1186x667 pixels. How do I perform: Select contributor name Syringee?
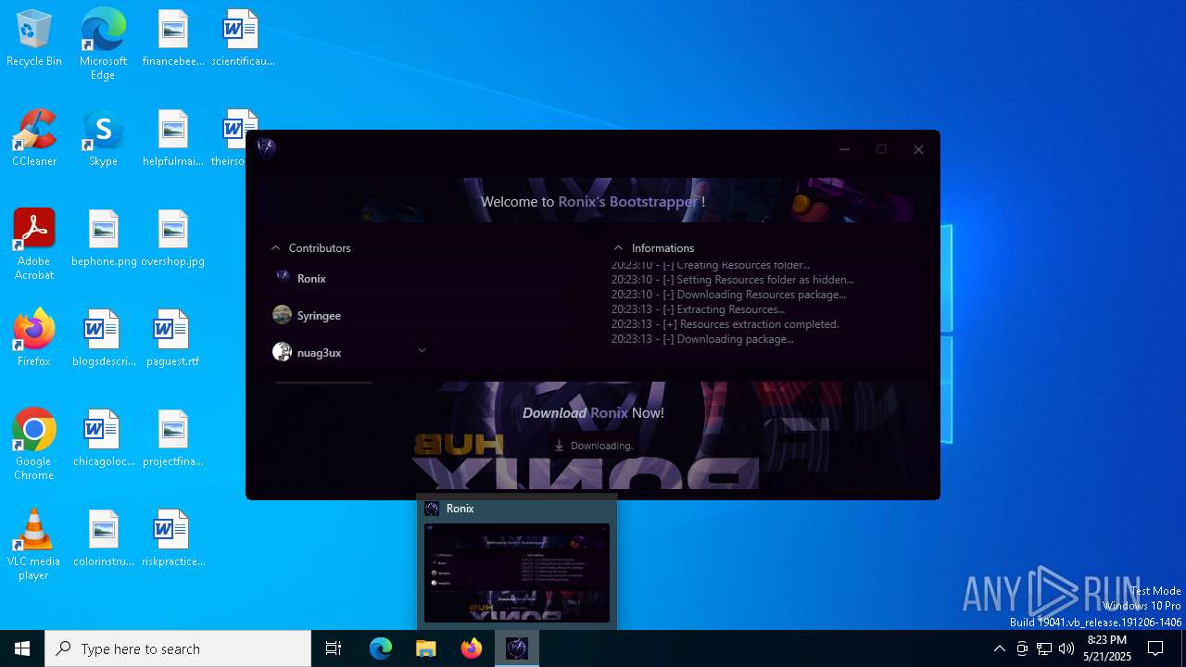[x=319, y=316]
